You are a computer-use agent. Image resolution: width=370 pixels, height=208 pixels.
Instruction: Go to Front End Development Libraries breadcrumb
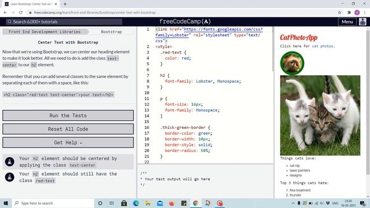pyautogui.click(x=45, y=32)
